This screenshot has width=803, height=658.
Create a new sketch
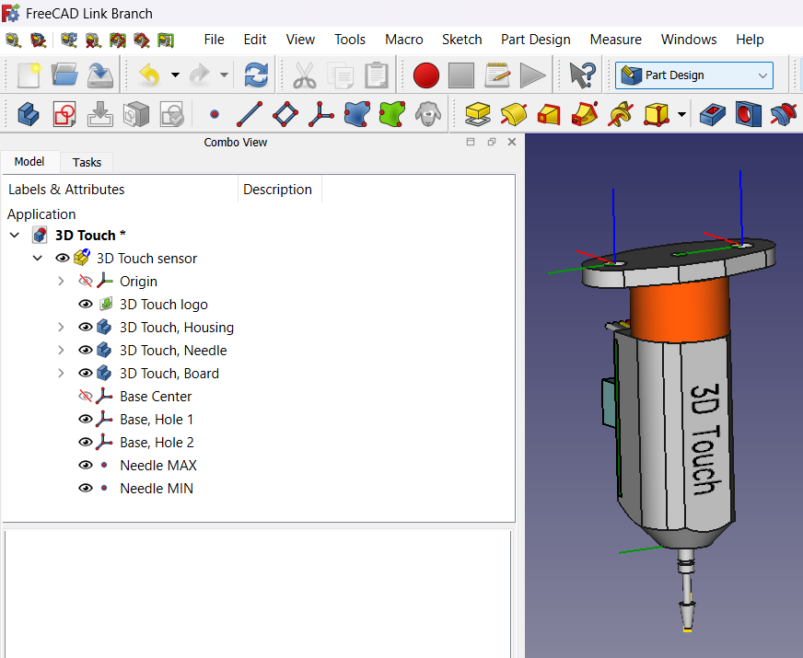pyautogui.click(x=64, y=113)
